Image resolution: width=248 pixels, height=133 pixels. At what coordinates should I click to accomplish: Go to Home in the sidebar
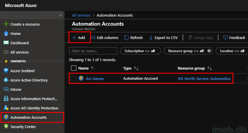(15, 34)
